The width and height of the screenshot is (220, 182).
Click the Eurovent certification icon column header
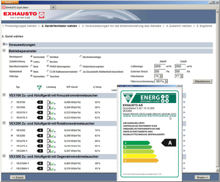click(39, 87)
